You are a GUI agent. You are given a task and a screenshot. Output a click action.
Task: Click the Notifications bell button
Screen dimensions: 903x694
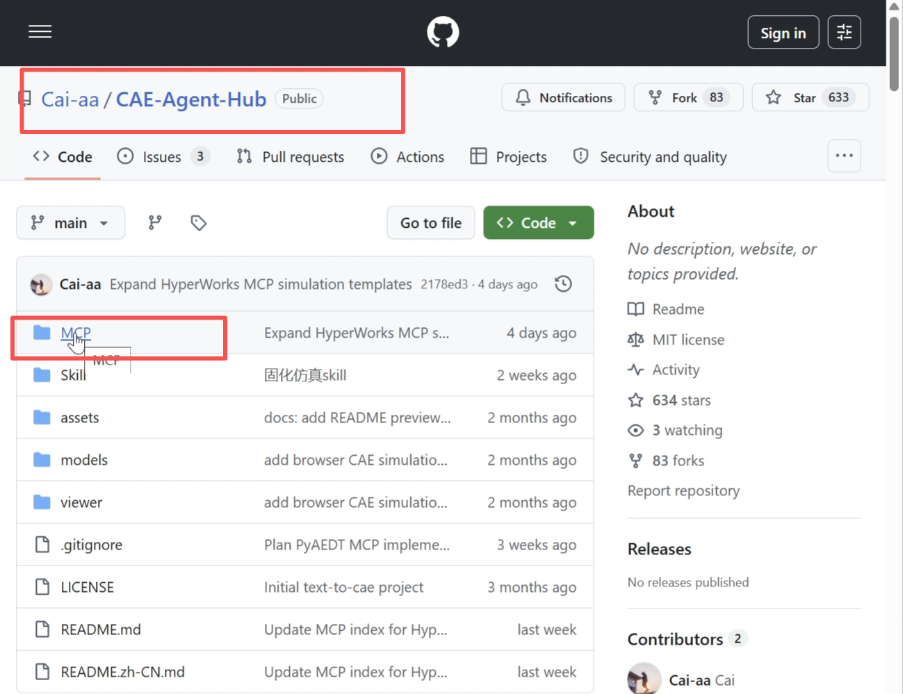(x=563, y=98)
